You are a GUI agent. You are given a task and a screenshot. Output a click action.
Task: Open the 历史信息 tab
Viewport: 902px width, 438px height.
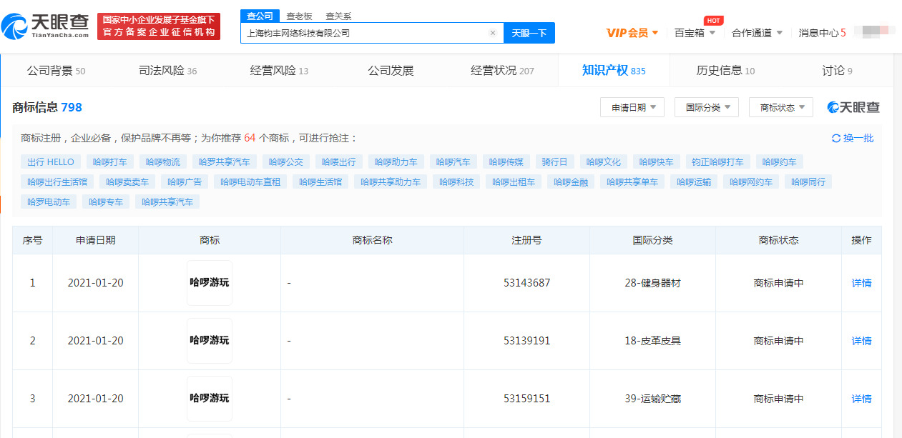coord(725,70)
